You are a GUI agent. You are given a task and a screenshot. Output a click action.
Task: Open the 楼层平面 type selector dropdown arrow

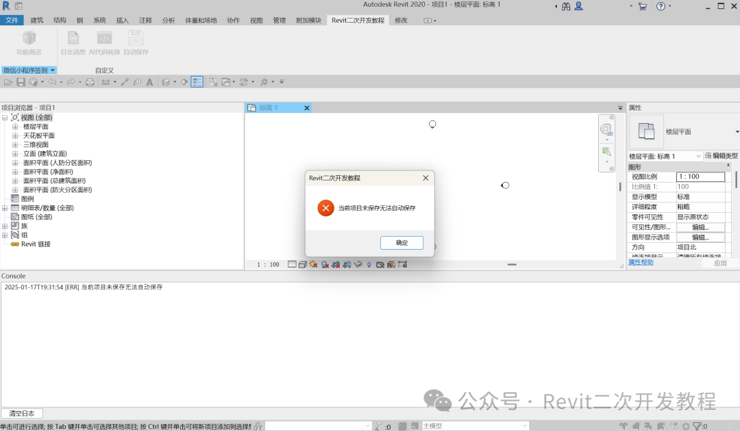(x=737, y=132)
